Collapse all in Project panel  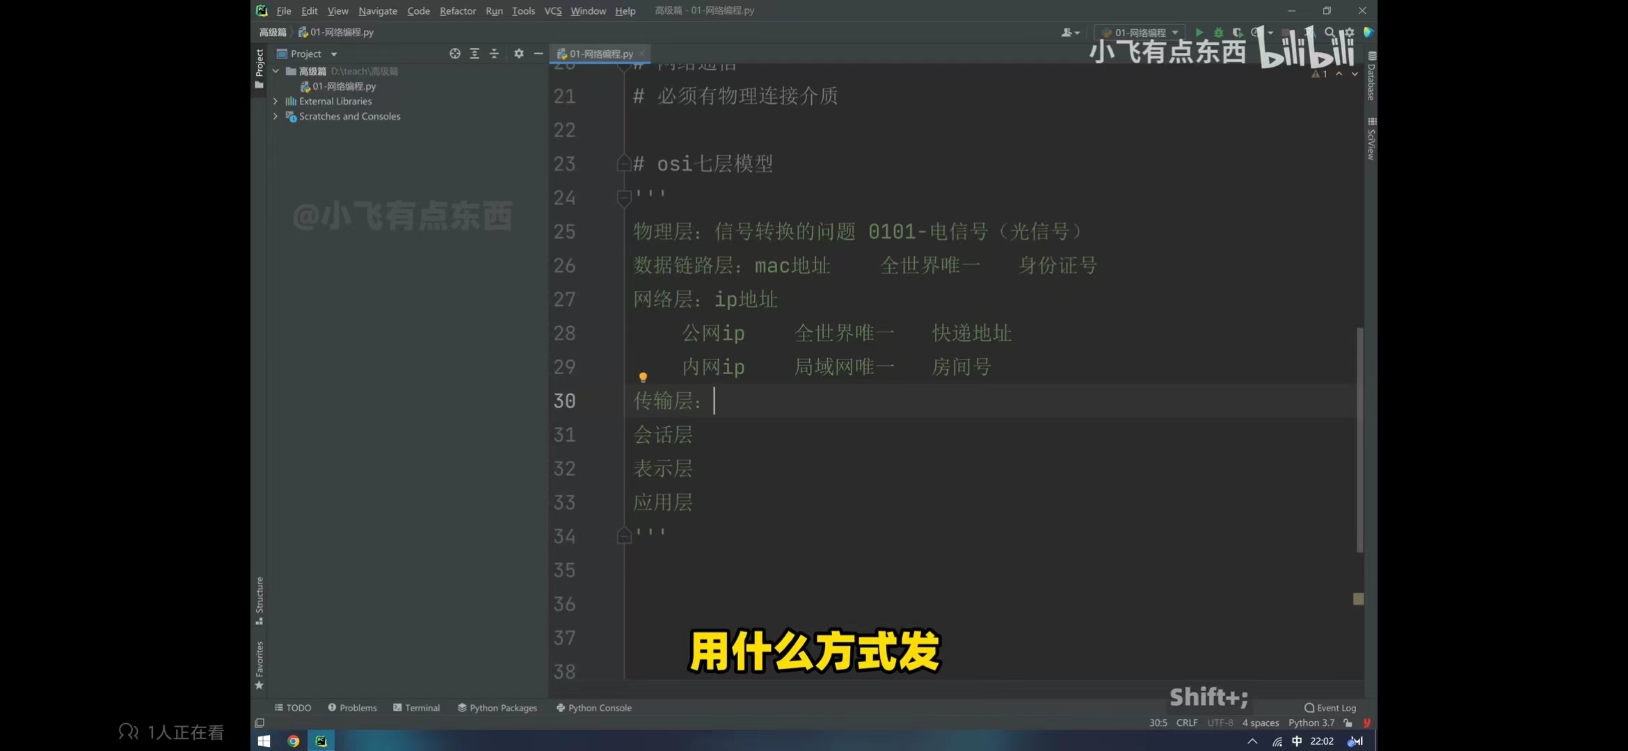(x=494, y=54)
